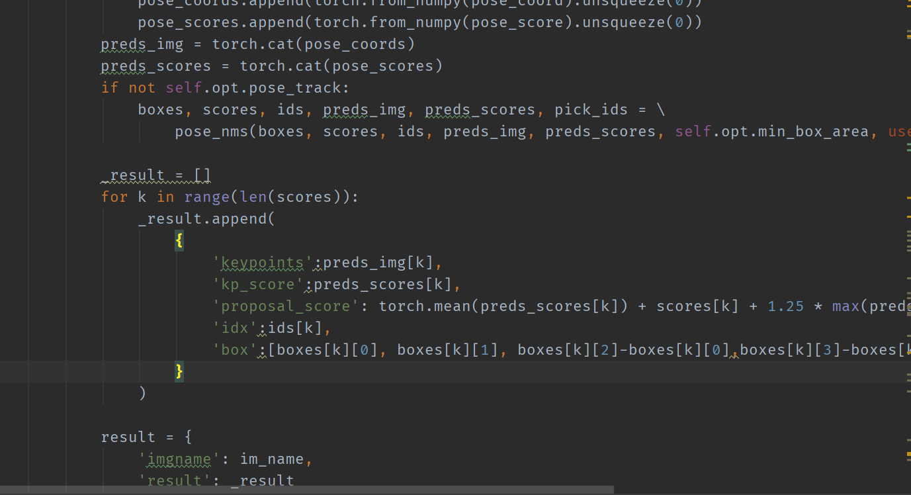Screen dimensions: 911x495
Task: Click the range keyword in the loop
Action: pos(206,197)
